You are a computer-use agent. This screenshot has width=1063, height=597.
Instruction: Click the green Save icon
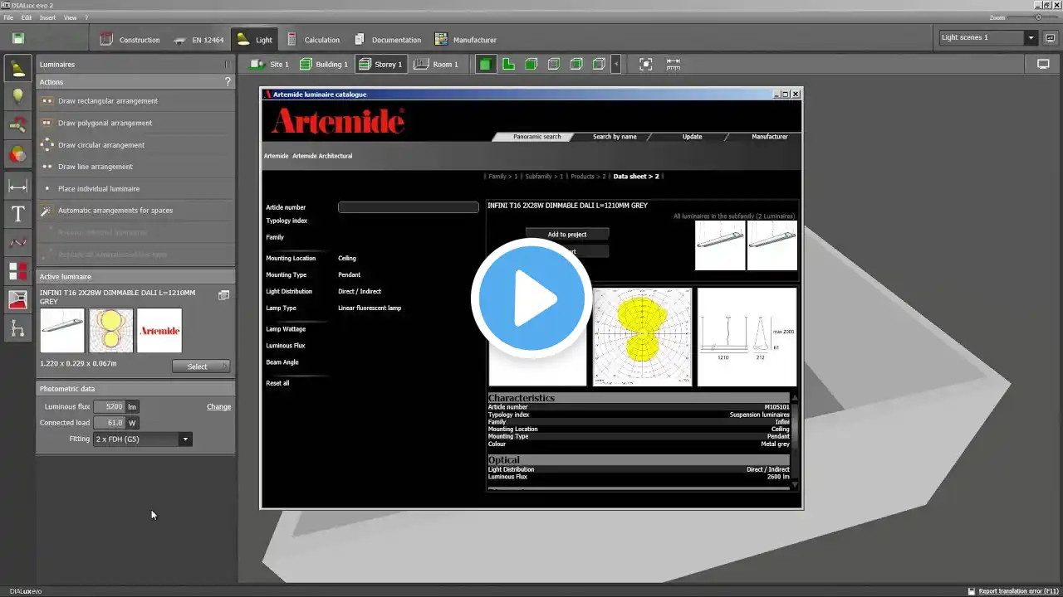18,39
